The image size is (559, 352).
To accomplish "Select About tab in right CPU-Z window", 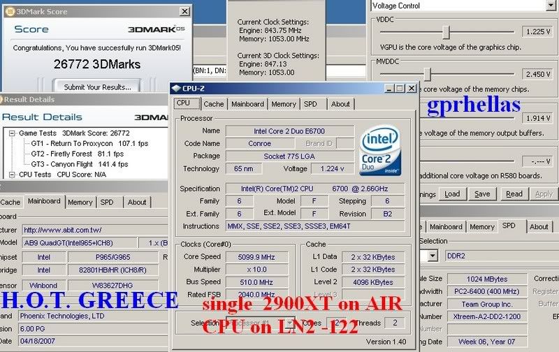I will (539, 227).
